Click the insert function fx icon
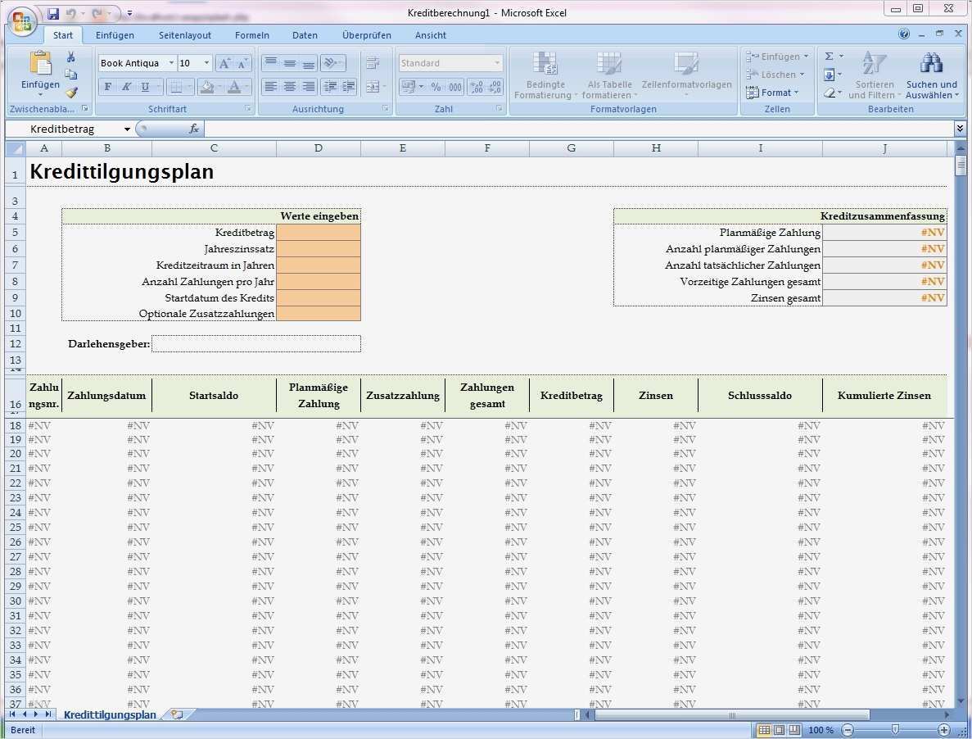The width and height of the screenshot is (972, 739). 194,129
